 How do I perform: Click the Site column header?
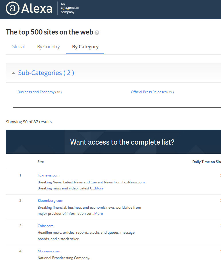coord(41,162)
